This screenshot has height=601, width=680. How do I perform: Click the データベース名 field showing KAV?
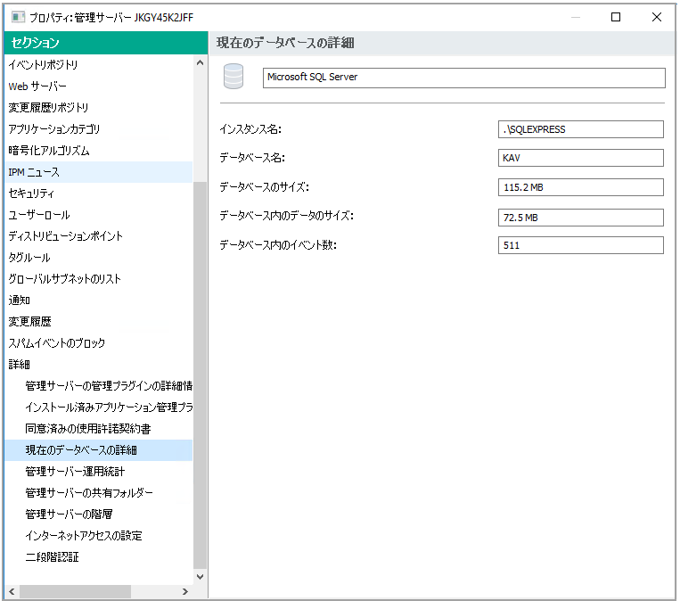click(x=580, y=158)
